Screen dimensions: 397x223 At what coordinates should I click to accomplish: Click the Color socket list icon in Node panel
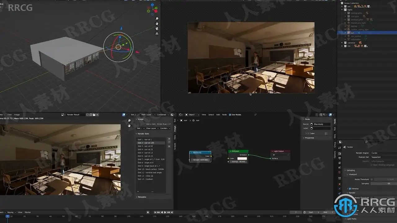coord(326,133)
